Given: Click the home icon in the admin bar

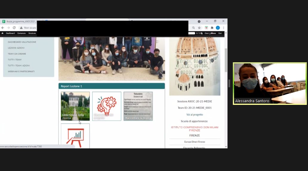Looking at the screenshot, I should click(x=2, y=33).
